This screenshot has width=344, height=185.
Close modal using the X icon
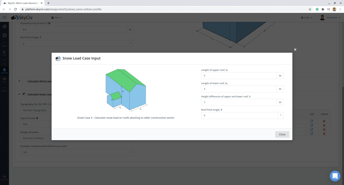[295, 49]
